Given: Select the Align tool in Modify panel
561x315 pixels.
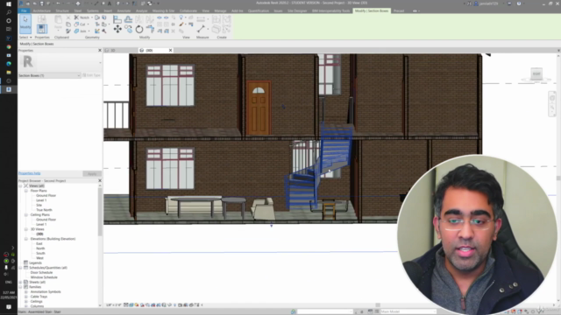Looking at the screenshot, I should click(117, 19).
